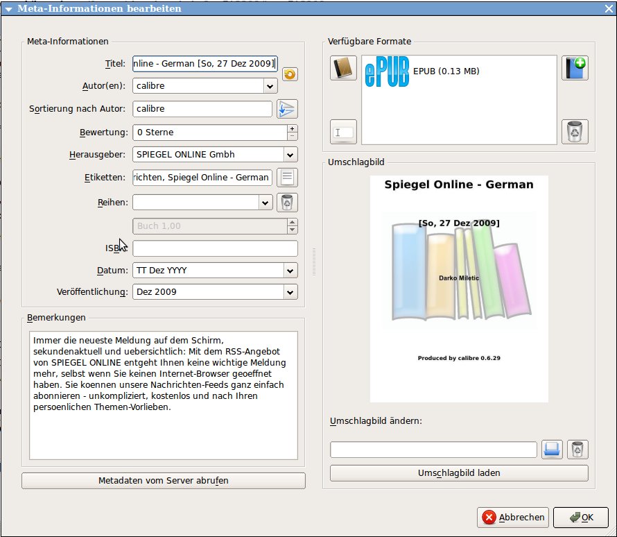Image resolution: width=617 pixels, height=537 pixels.
Task: Click the Etiketten input field
Action: click(x=202, y=178)
